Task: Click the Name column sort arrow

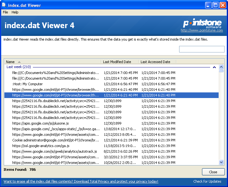Action: coord(19,62)
